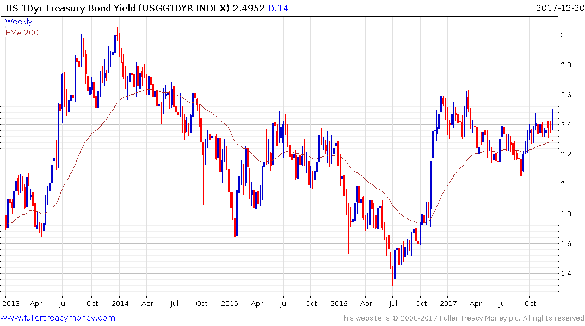Click the y-axis label '2'
The width and height of the screenshot is (585, 326).
(563, 184)
